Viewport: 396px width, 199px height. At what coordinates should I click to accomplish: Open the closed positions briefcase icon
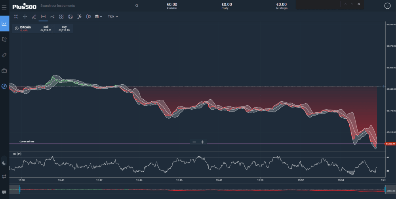point(4,71)
